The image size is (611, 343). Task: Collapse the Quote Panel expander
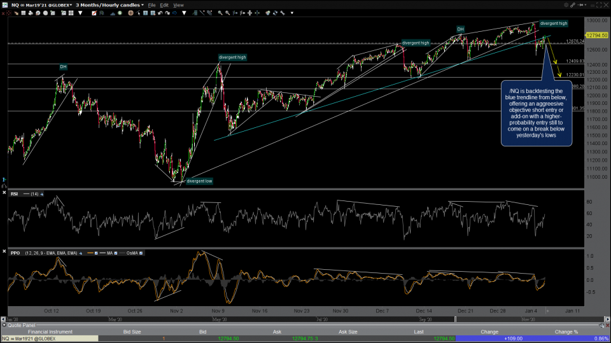4,325
